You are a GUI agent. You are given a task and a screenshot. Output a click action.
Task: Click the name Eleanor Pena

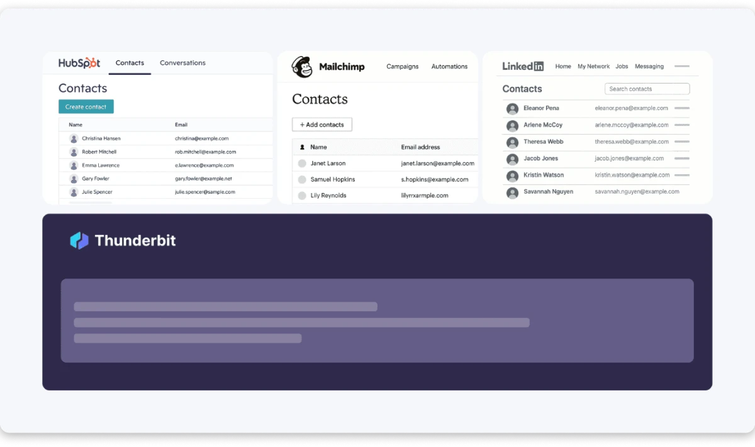tap(541, 108)
